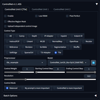Check Upload independent control image
Image resolution: width=100 pixels, height=100 pixels.
tap(5, 26)
